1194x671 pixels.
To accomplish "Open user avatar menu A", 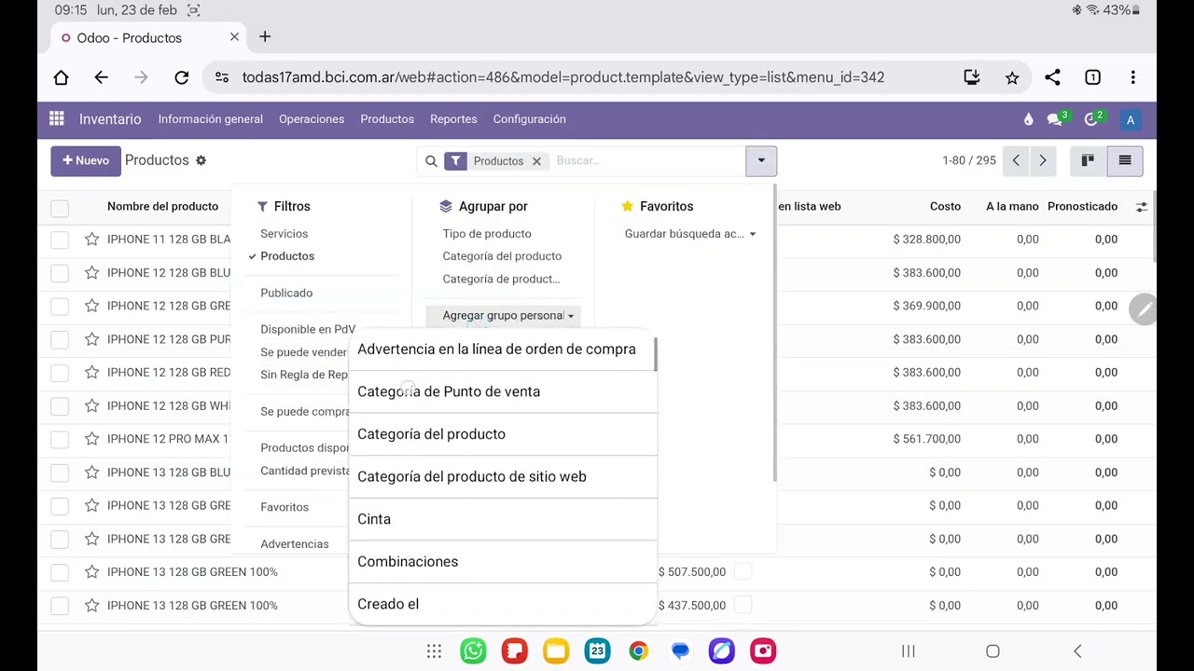I will [1131, 119].
